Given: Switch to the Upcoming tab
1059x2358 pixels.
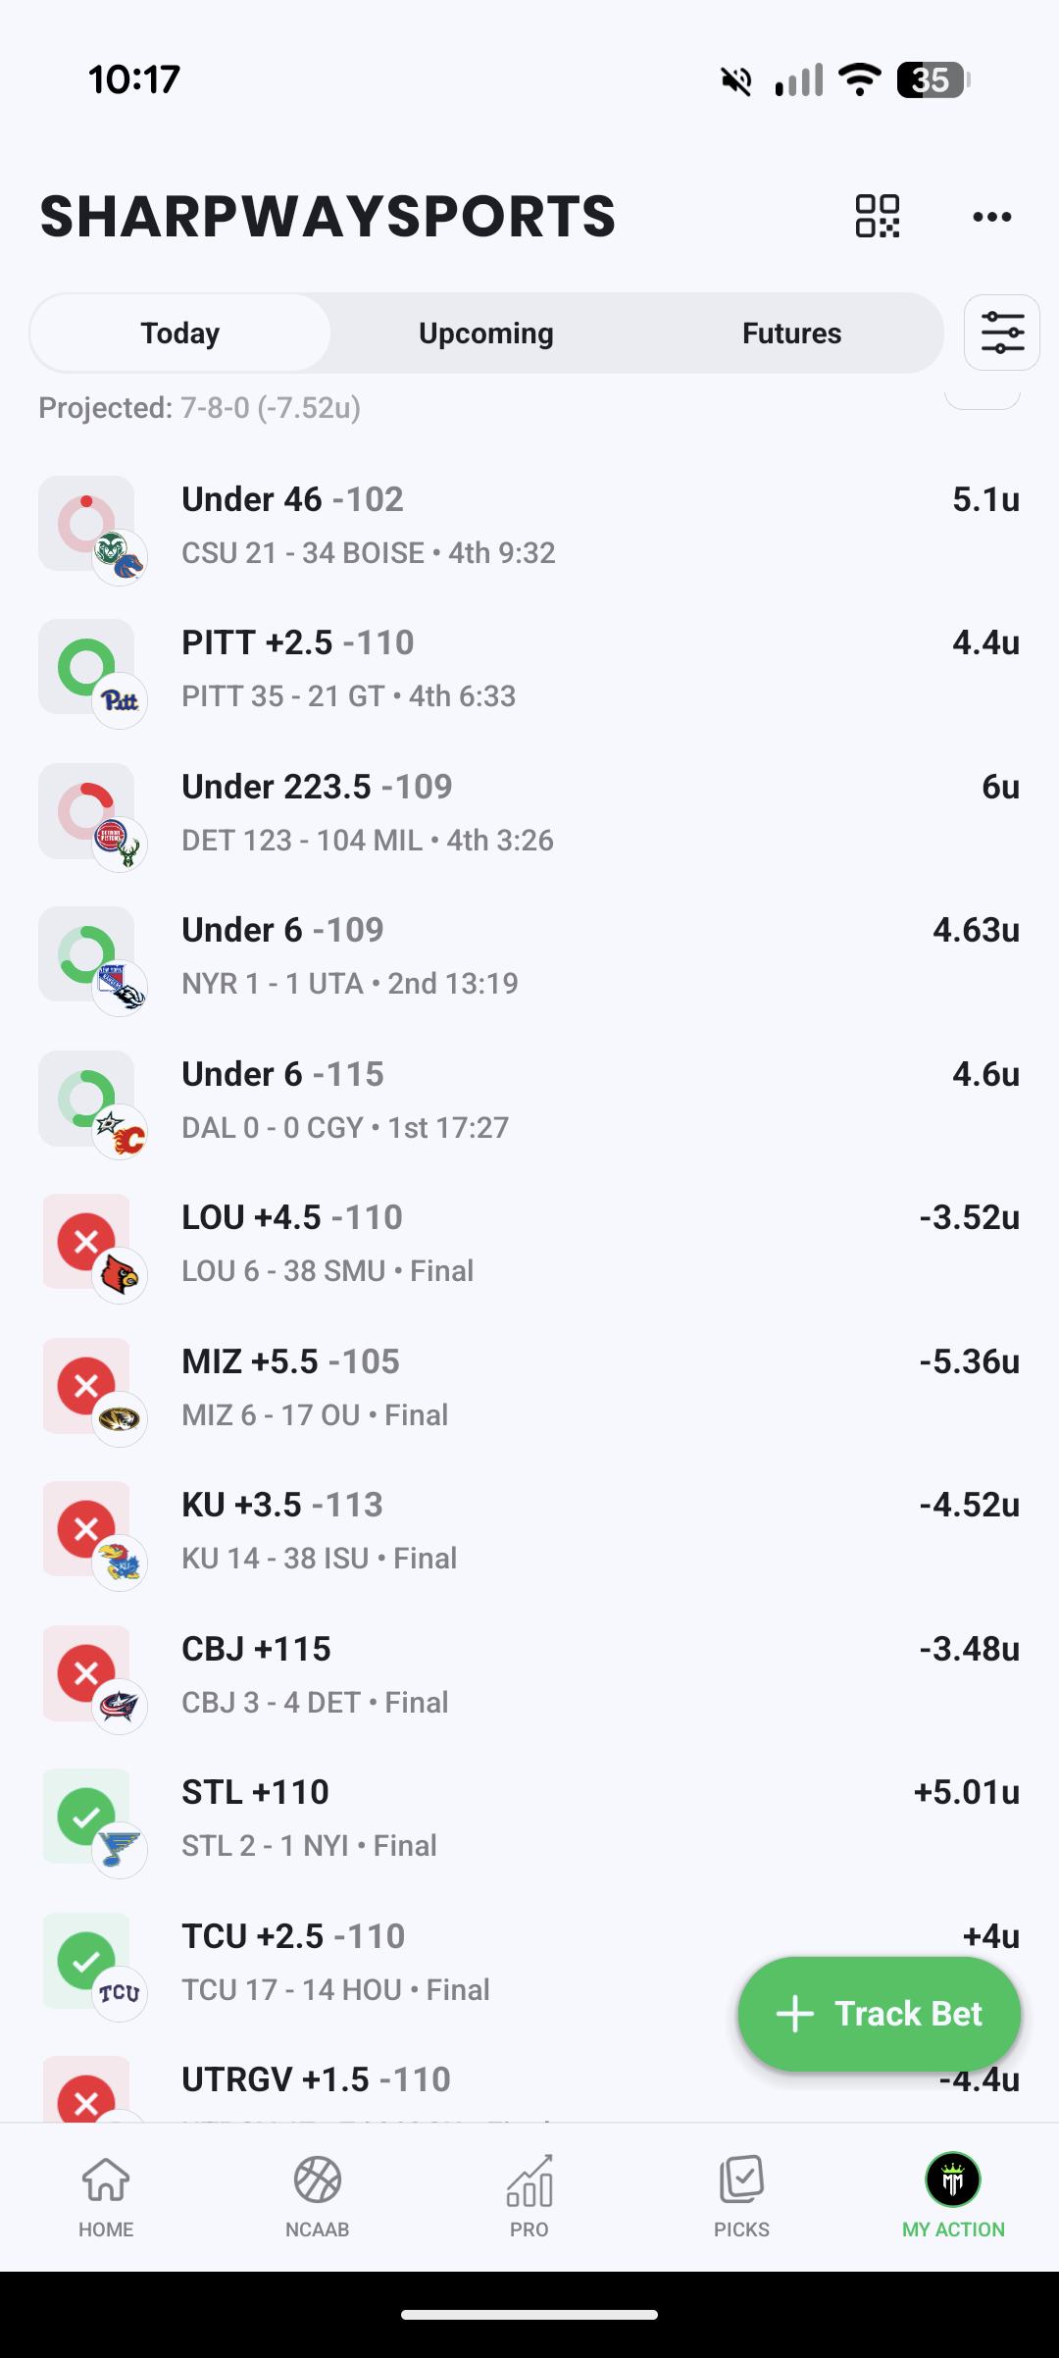Looking at the screenshot, I should tap(486, 333).
